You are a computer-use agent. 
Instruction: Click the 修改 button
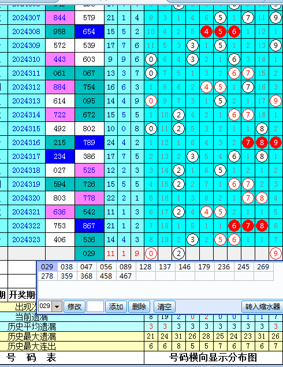[x=75, y=307]
